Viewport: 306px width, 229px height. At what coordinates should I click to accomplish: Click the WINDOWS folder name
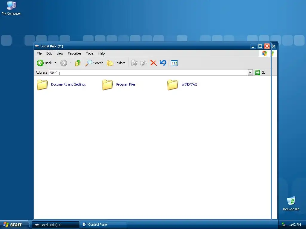[189, 84]
